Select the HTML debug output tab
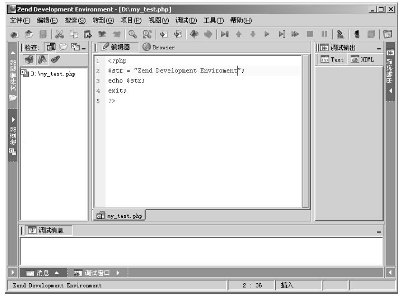Screen dimensions: 402x296 point(363,59)
